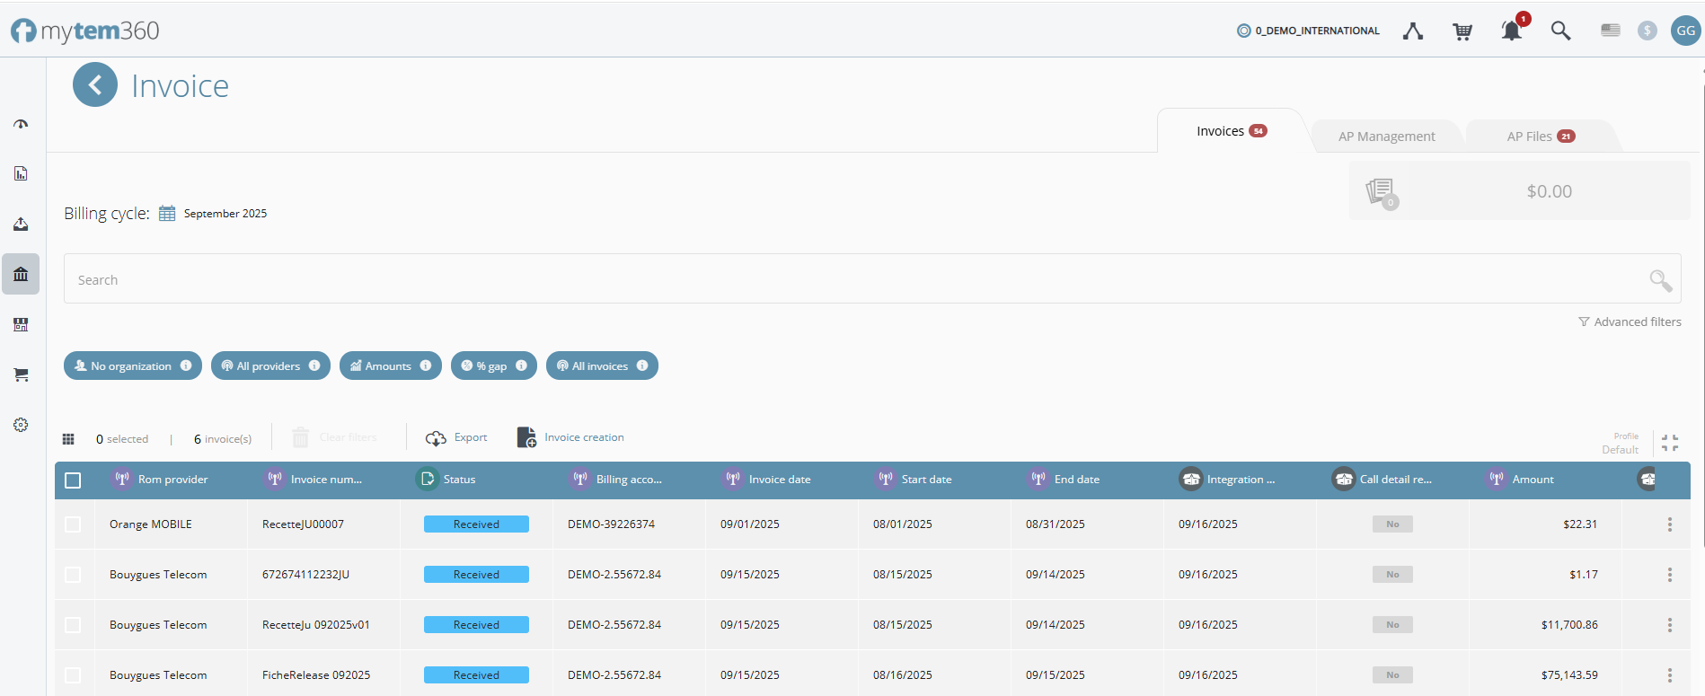Image resolution: width=1705 pixels, height=696 pixels.
Task: Open the upload tray sidebar icon
Action: click(x=21, y=224)
